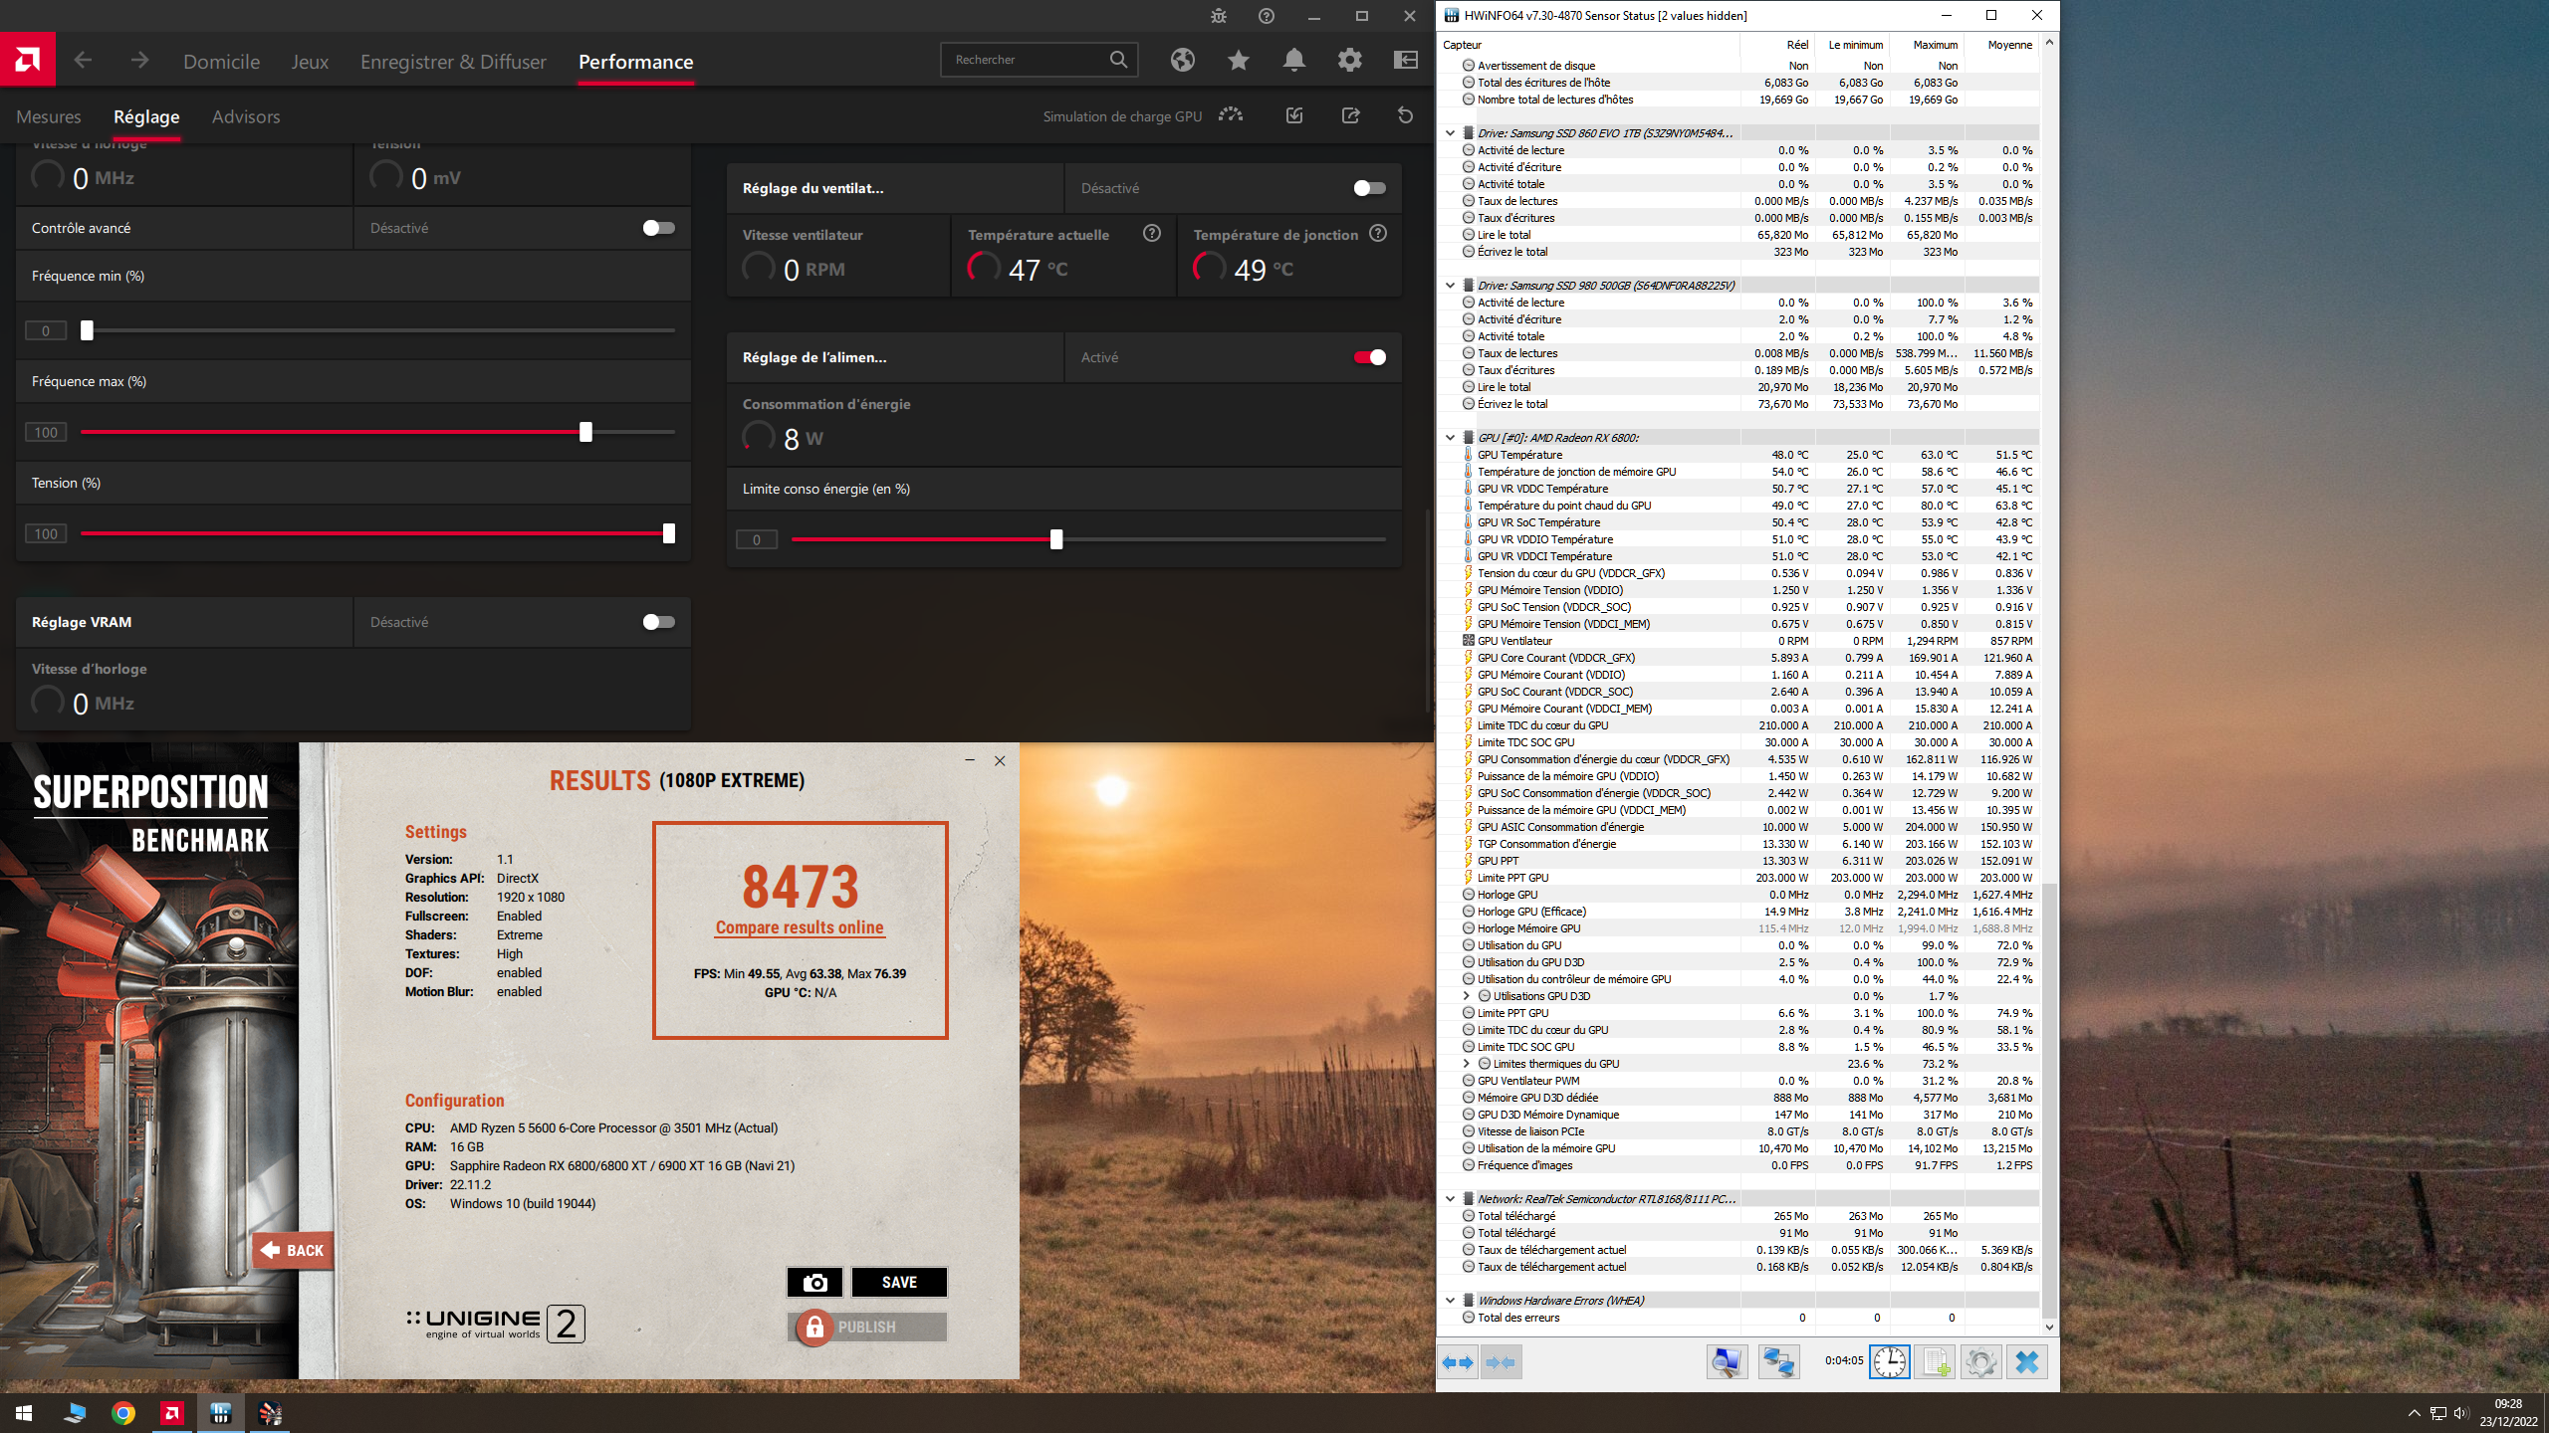
Task: Collapse the Samsung SSD 860 EVO drive section
Action: click(x=1451, y=133)
